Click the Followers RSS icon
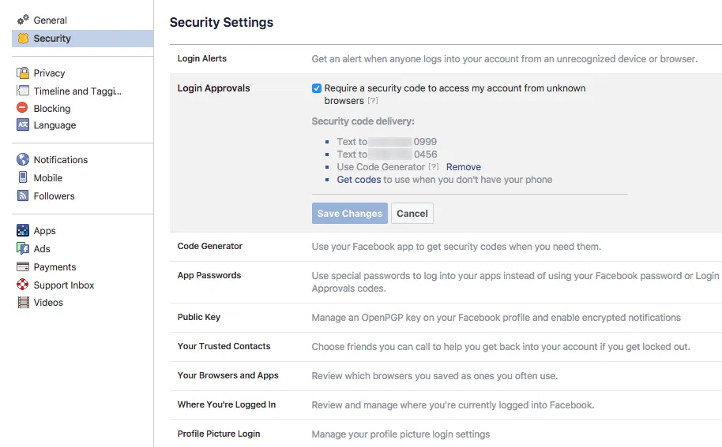 pos(23,196)
